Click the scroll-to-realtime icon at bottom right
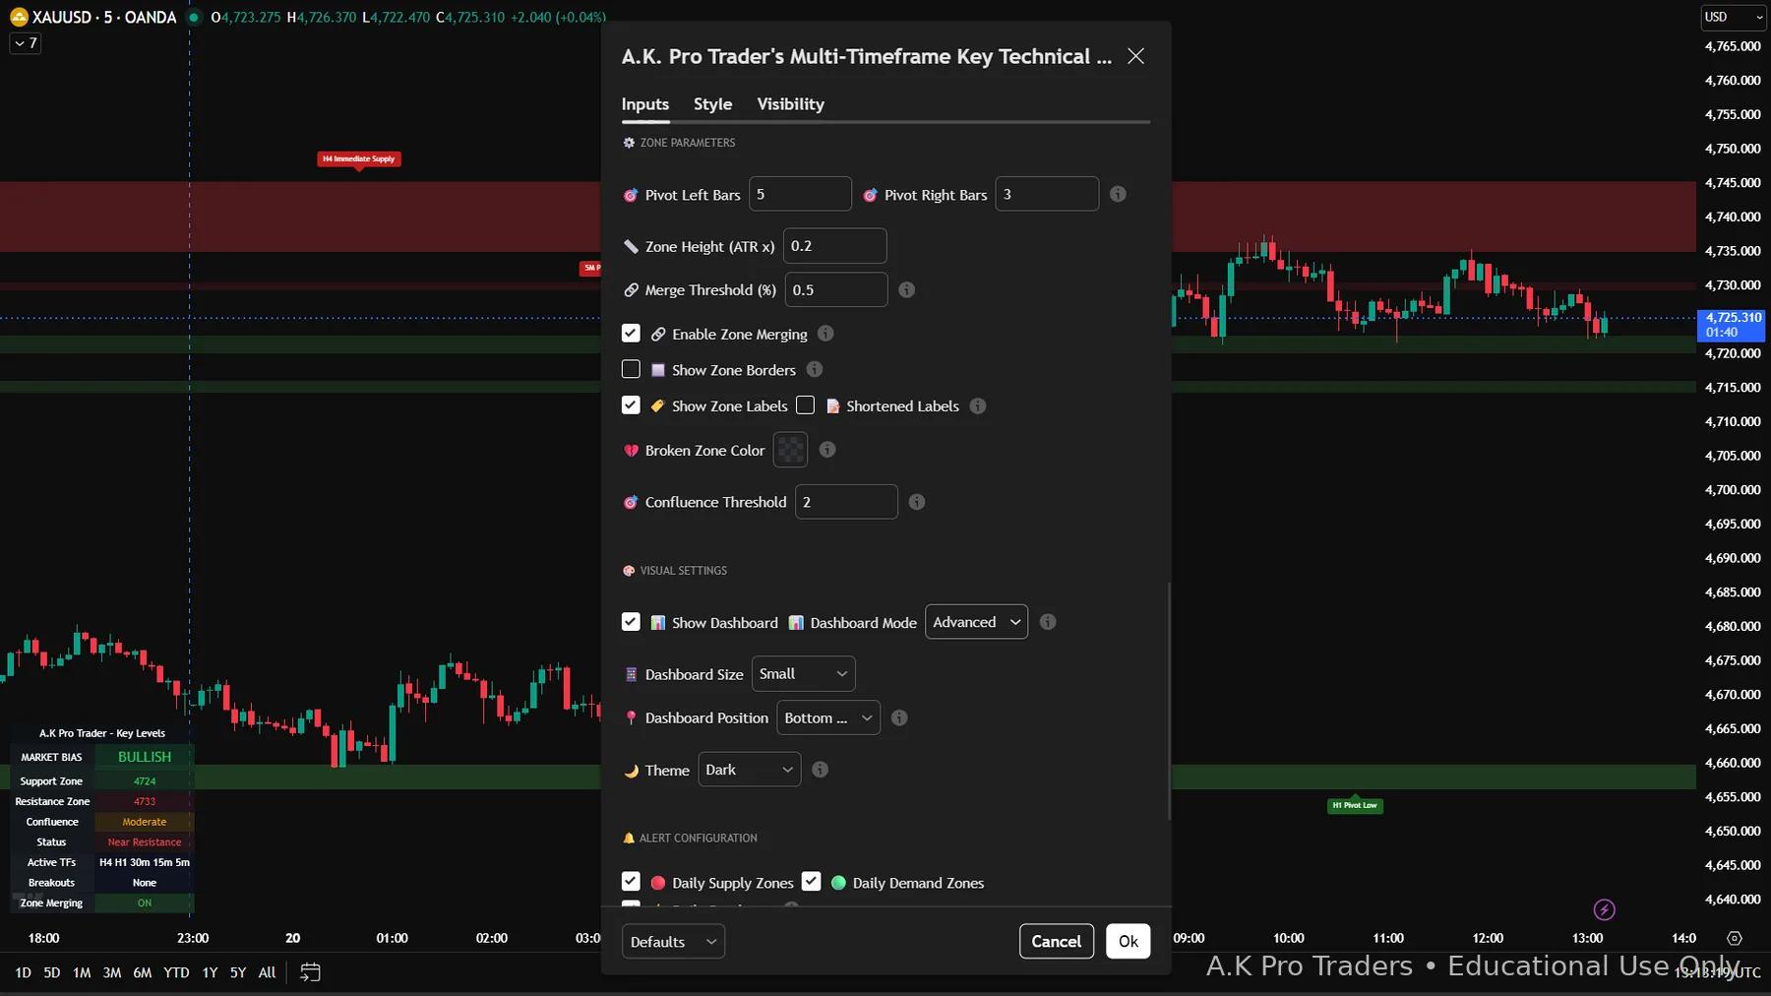The width and height of the screenshot is (1771, 996). [1735, 938]
